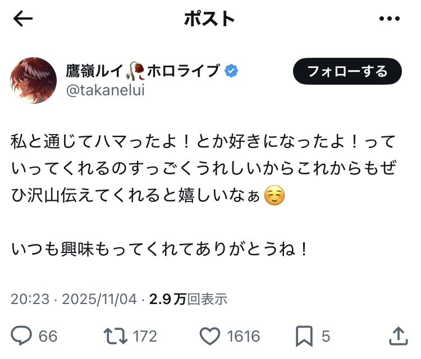Viewport: 421px width, 359px height.
Task: Tap the repost arrows icon
Action: [116, 335]
